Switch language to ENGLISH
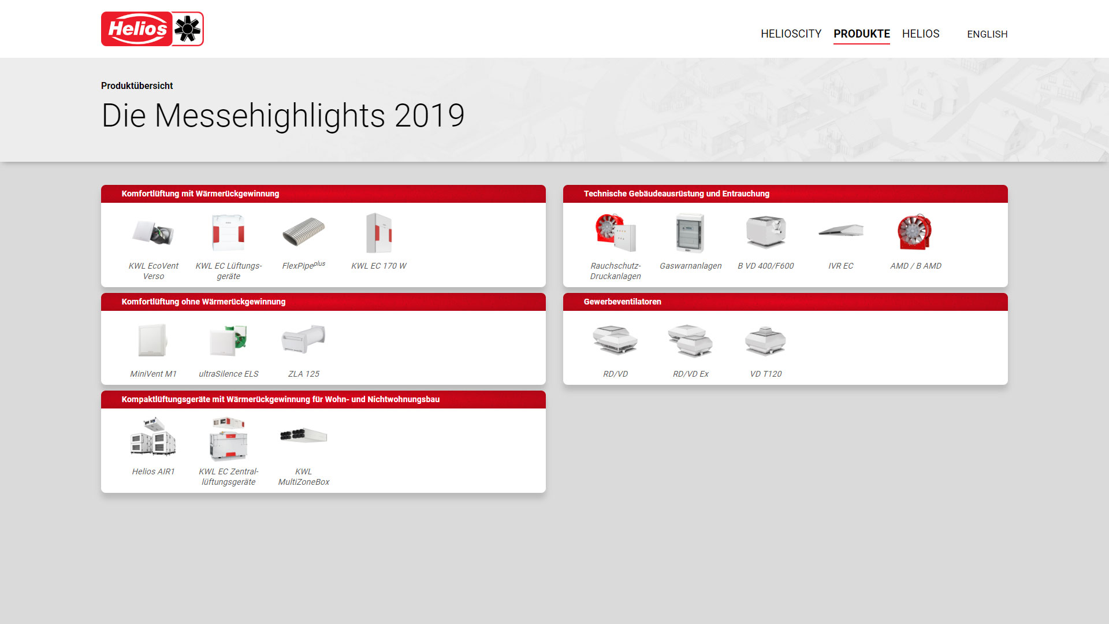 (987, 35)
